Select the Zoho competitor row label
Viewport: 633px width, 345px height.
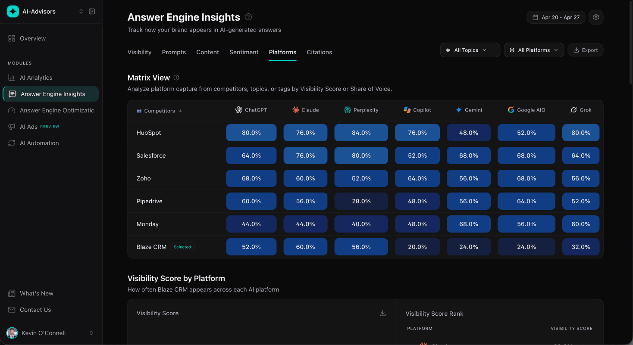[x=144, y=178]
